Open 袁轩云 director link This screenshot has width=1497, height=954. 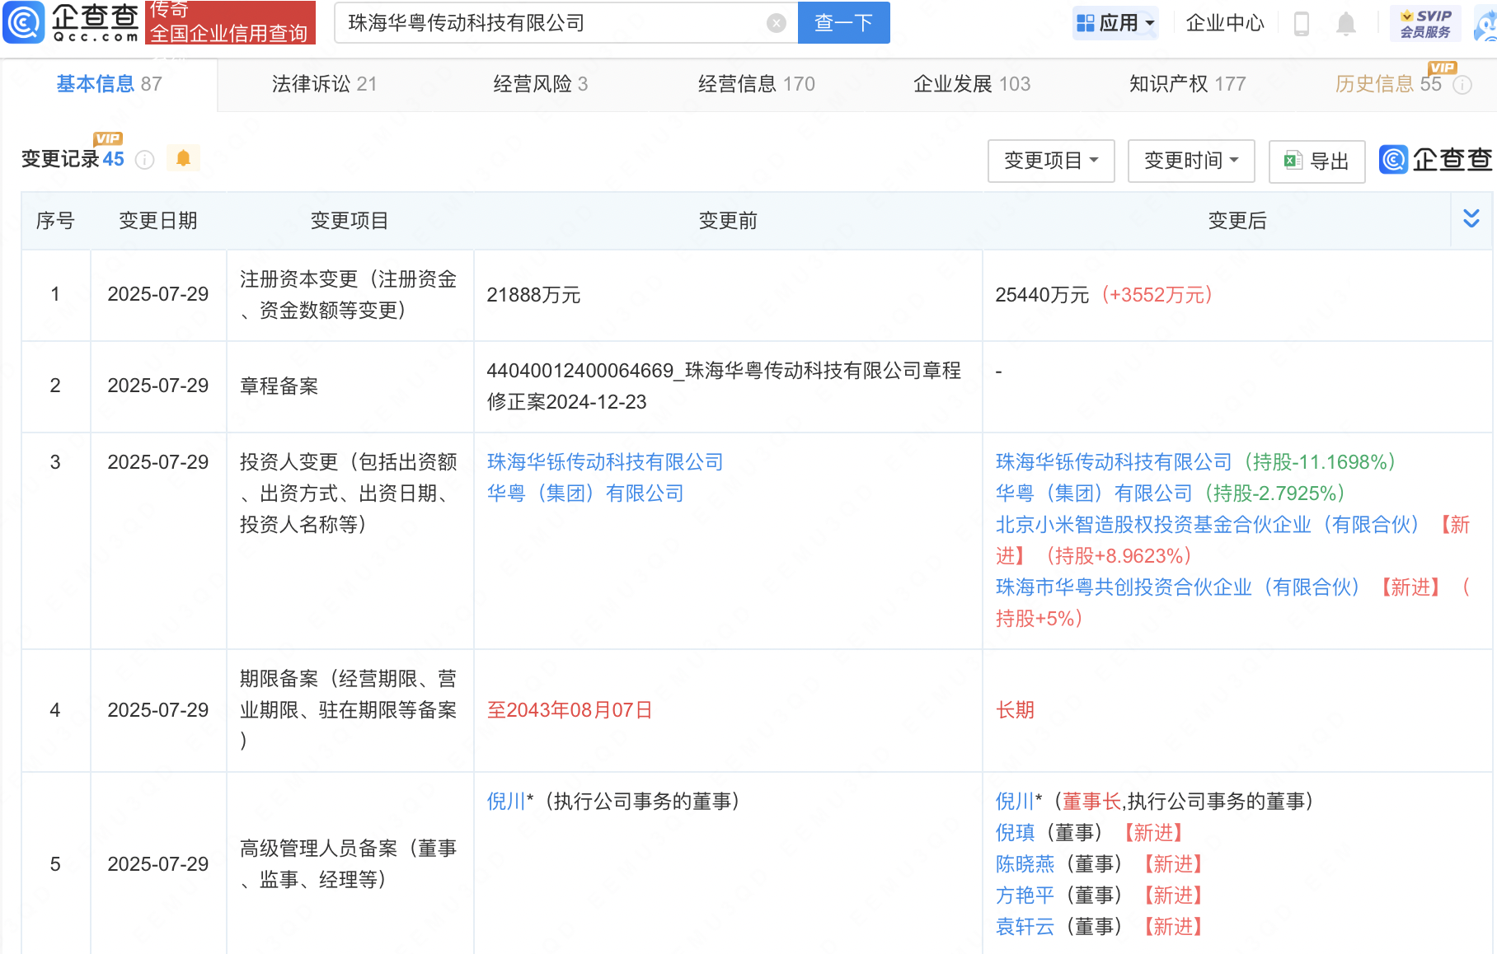point(1025,927)
